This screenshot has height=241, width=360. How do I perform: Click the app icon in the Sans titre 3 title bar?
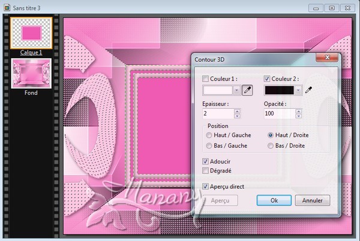[7, 8]
